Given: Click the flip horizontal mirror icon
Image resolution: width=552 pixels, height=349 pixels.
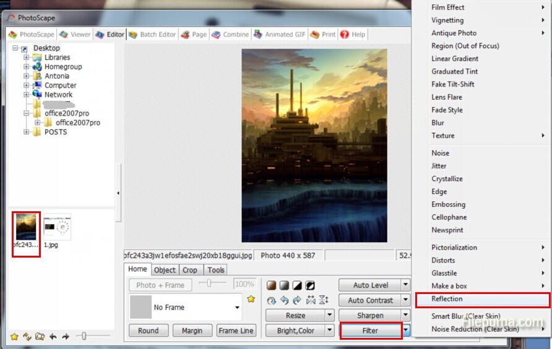Looking at the screenshot, I should pos(311,300).
